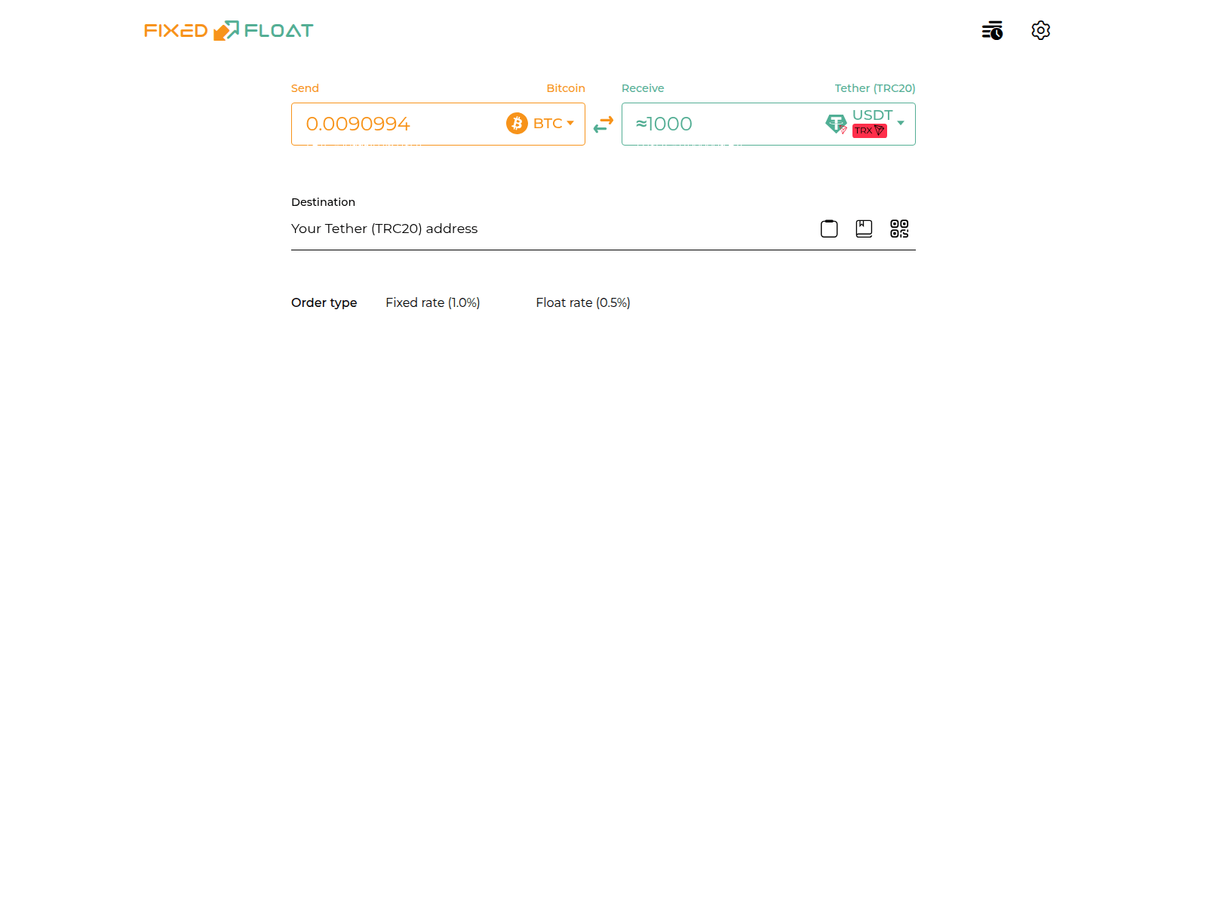1207x905 pixels.
Task: Click the Tether destination address field
Action: 551,229
